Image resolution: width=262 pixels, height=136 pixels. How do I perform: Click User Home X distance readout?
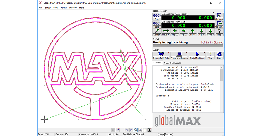175,18
